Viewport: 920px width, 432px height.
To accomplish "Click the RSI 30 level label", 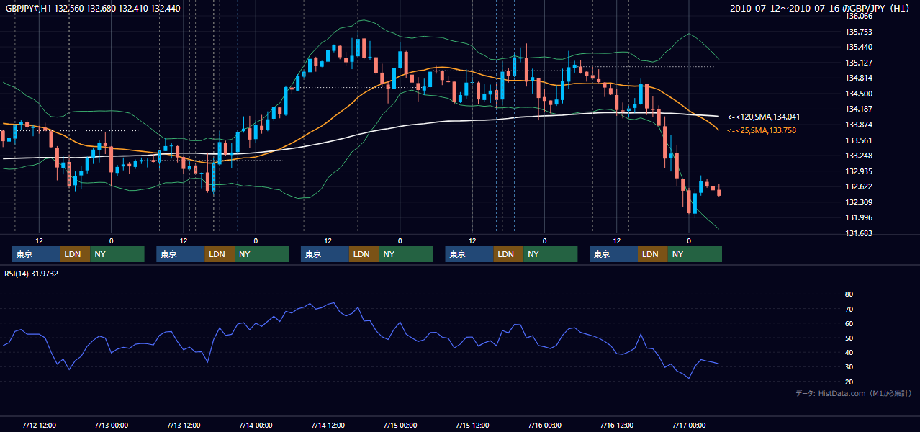I will (849, 367).
